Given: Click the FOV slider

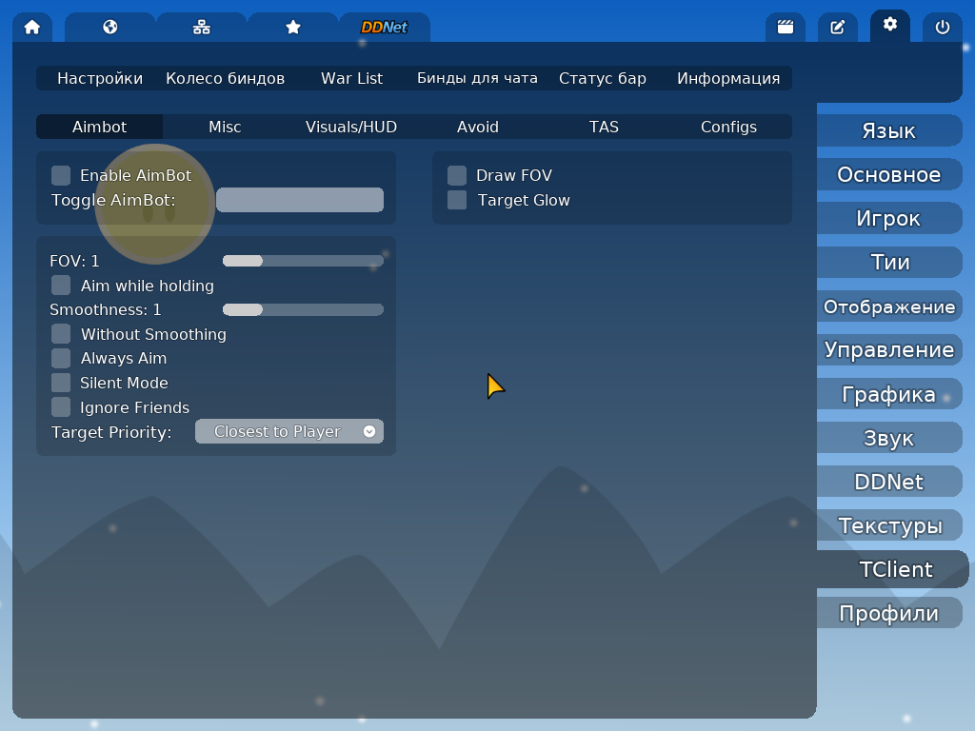Looking at the screenshot, I should (303, 261).
